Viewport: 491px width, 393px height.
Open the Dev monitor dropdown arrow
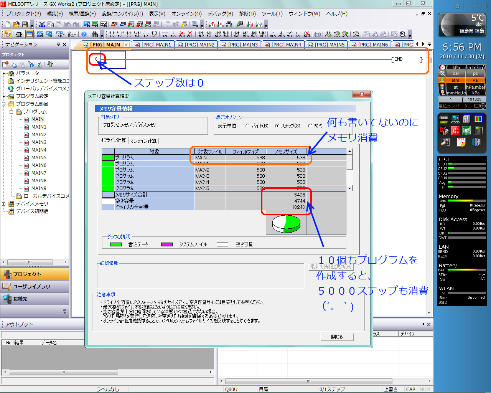(63, 35)
